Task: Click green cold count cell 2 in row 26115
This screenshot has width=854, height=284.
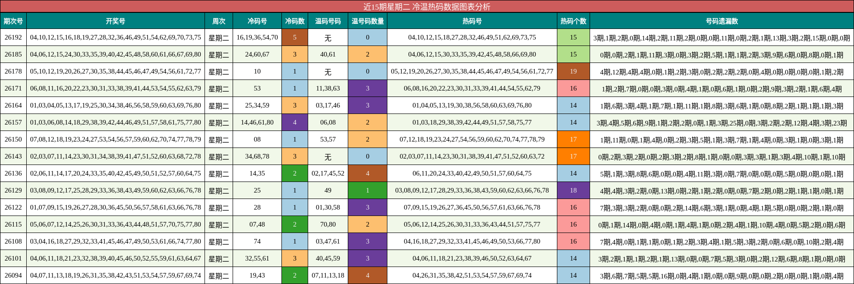Action: tap(295, 224)
